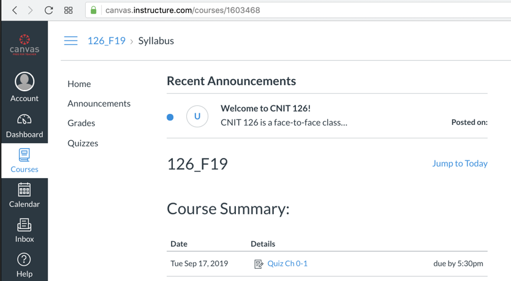
Task: Click the Jump to Today link
Action: pos(460,163)
